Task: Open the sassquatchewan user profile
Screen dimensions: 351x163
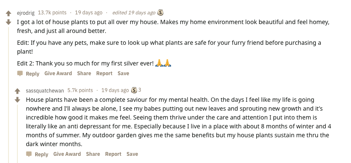Action: 45,91
